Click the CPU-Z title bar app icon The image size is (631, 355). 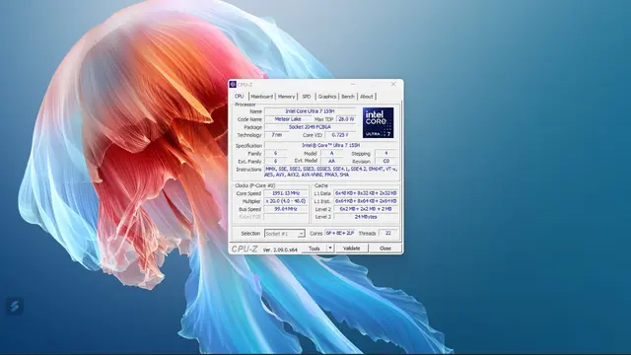coord(233,84)
